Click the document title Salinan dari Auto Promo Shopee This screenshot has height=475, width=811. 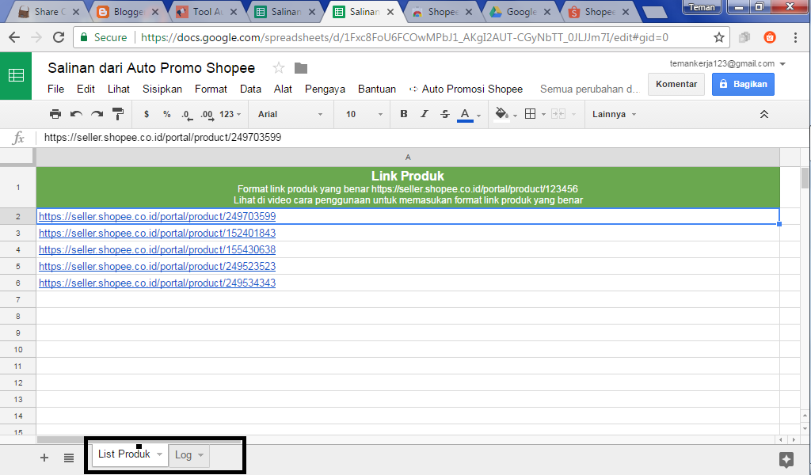click(151, 68)
